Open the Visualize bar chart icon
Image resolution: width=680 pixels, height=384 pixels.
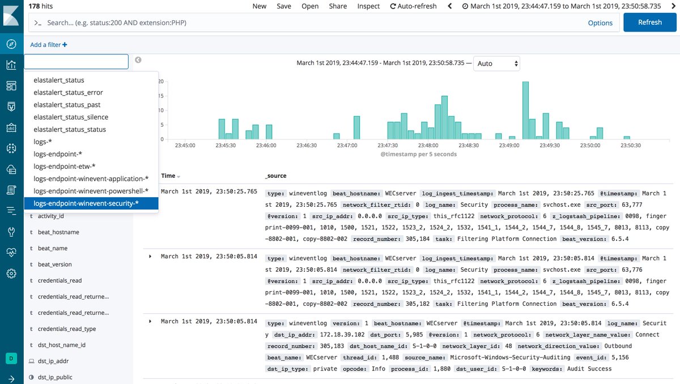pos(11,65)
